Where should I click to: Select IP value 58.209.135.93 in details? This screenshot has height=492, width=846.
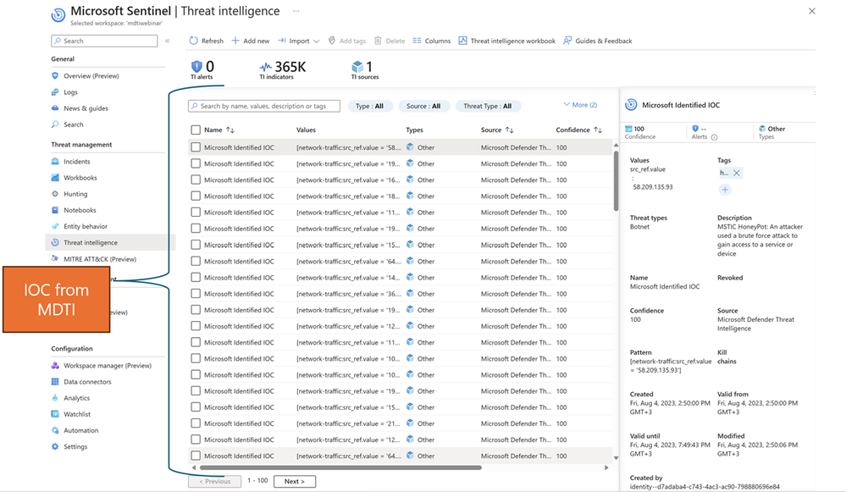pyautogui.click(x=653, y=186)
